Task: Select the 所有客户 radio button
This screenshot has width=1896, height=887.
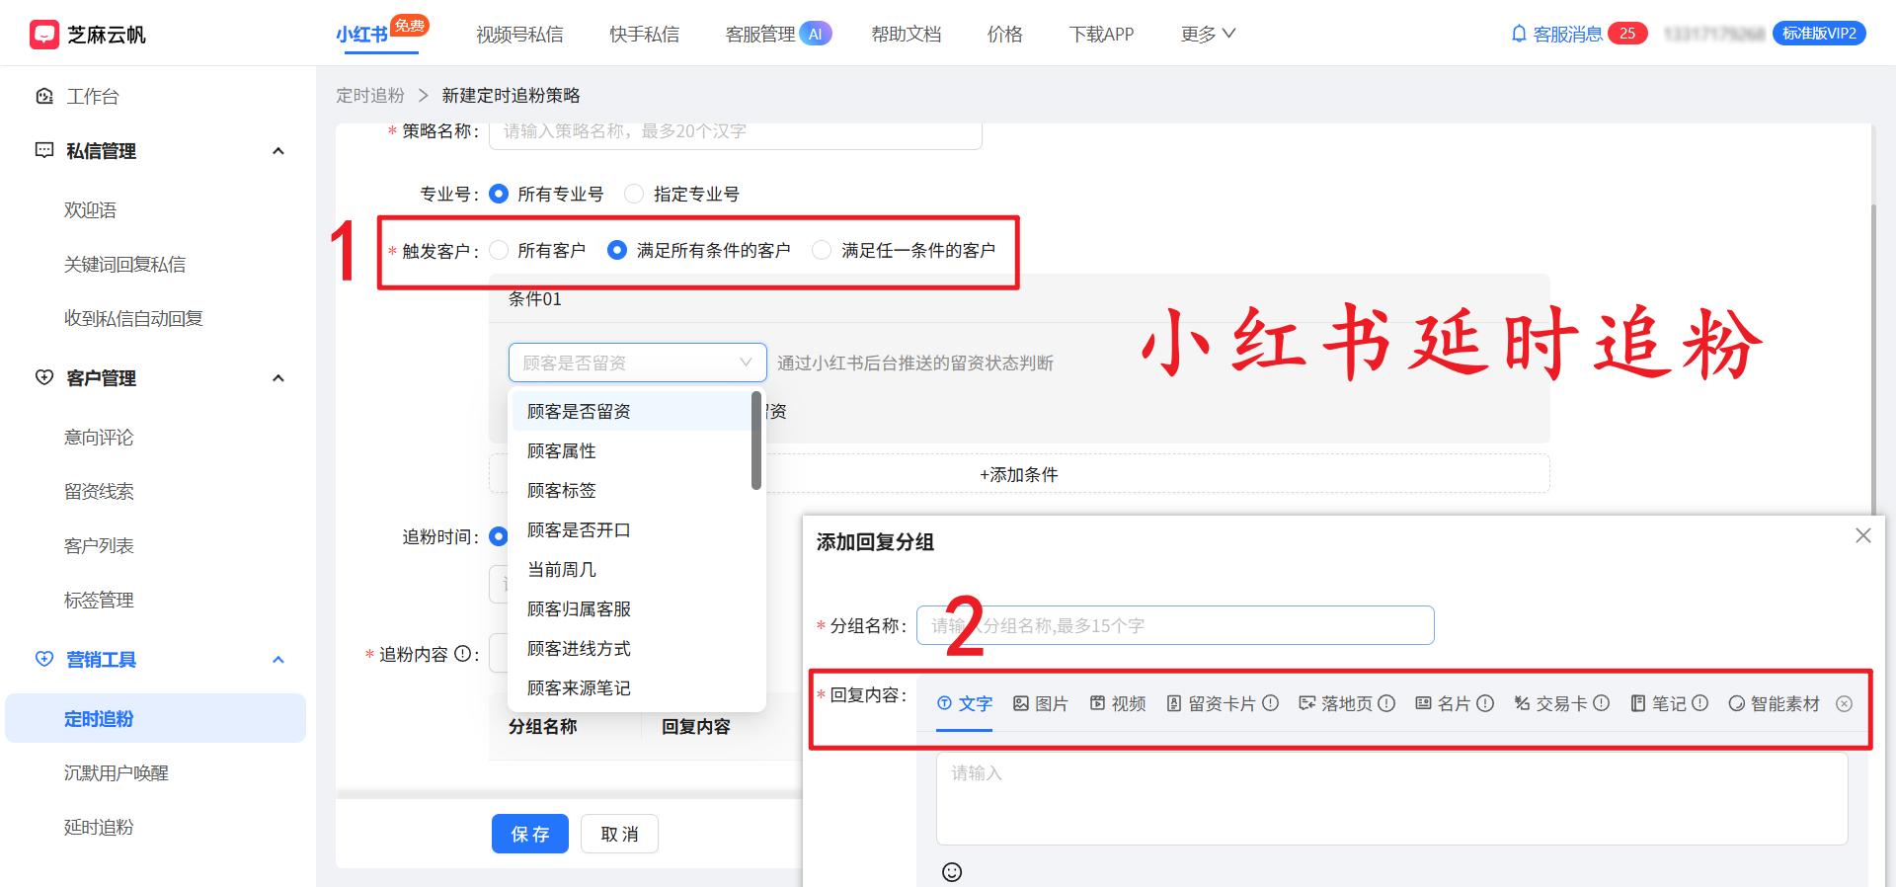Action: [499, 250]
